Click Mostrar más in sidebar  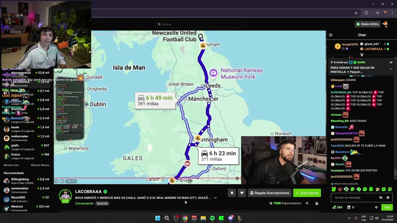(x=11, y=165)
